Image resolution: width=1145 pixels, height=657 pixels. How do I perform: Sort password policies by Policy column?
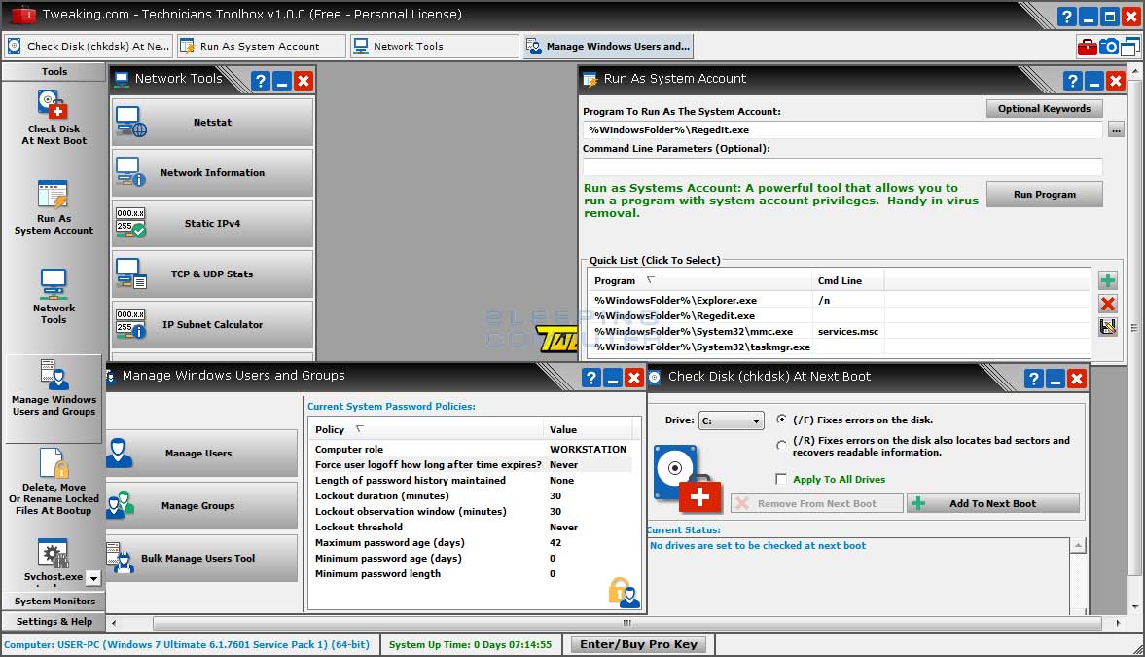coord(426,429)
